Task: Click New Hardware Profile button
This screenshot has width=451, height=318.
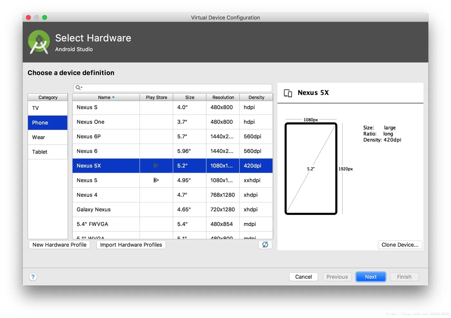Action: pyautogui.click(x=60, y=245)
